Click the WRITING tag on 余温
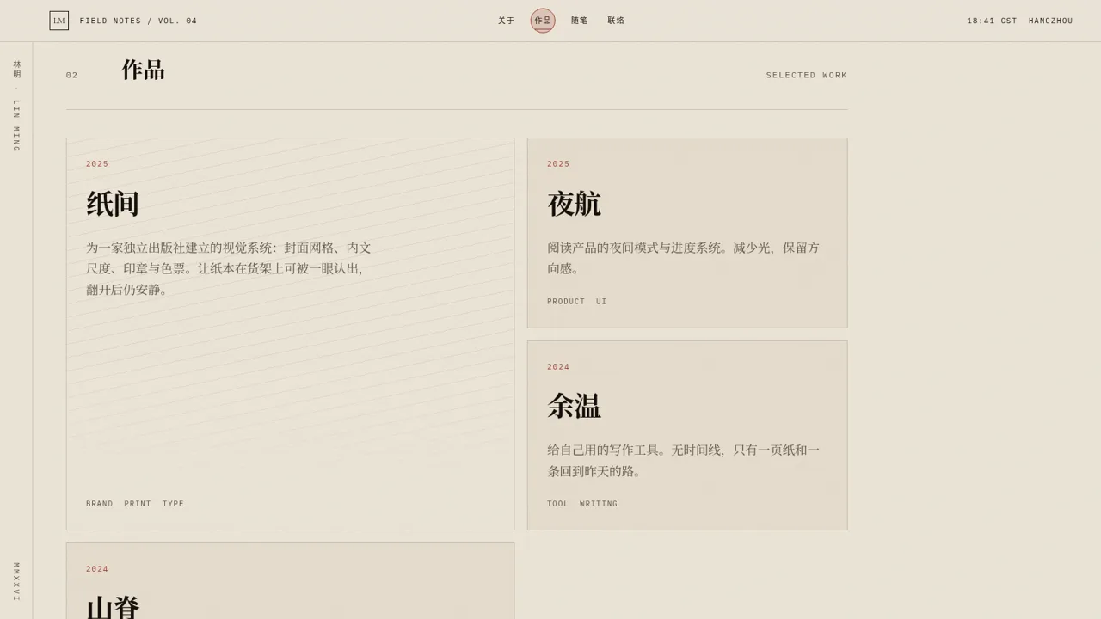This screenshot has width=1101, height=619. (599, 504)
